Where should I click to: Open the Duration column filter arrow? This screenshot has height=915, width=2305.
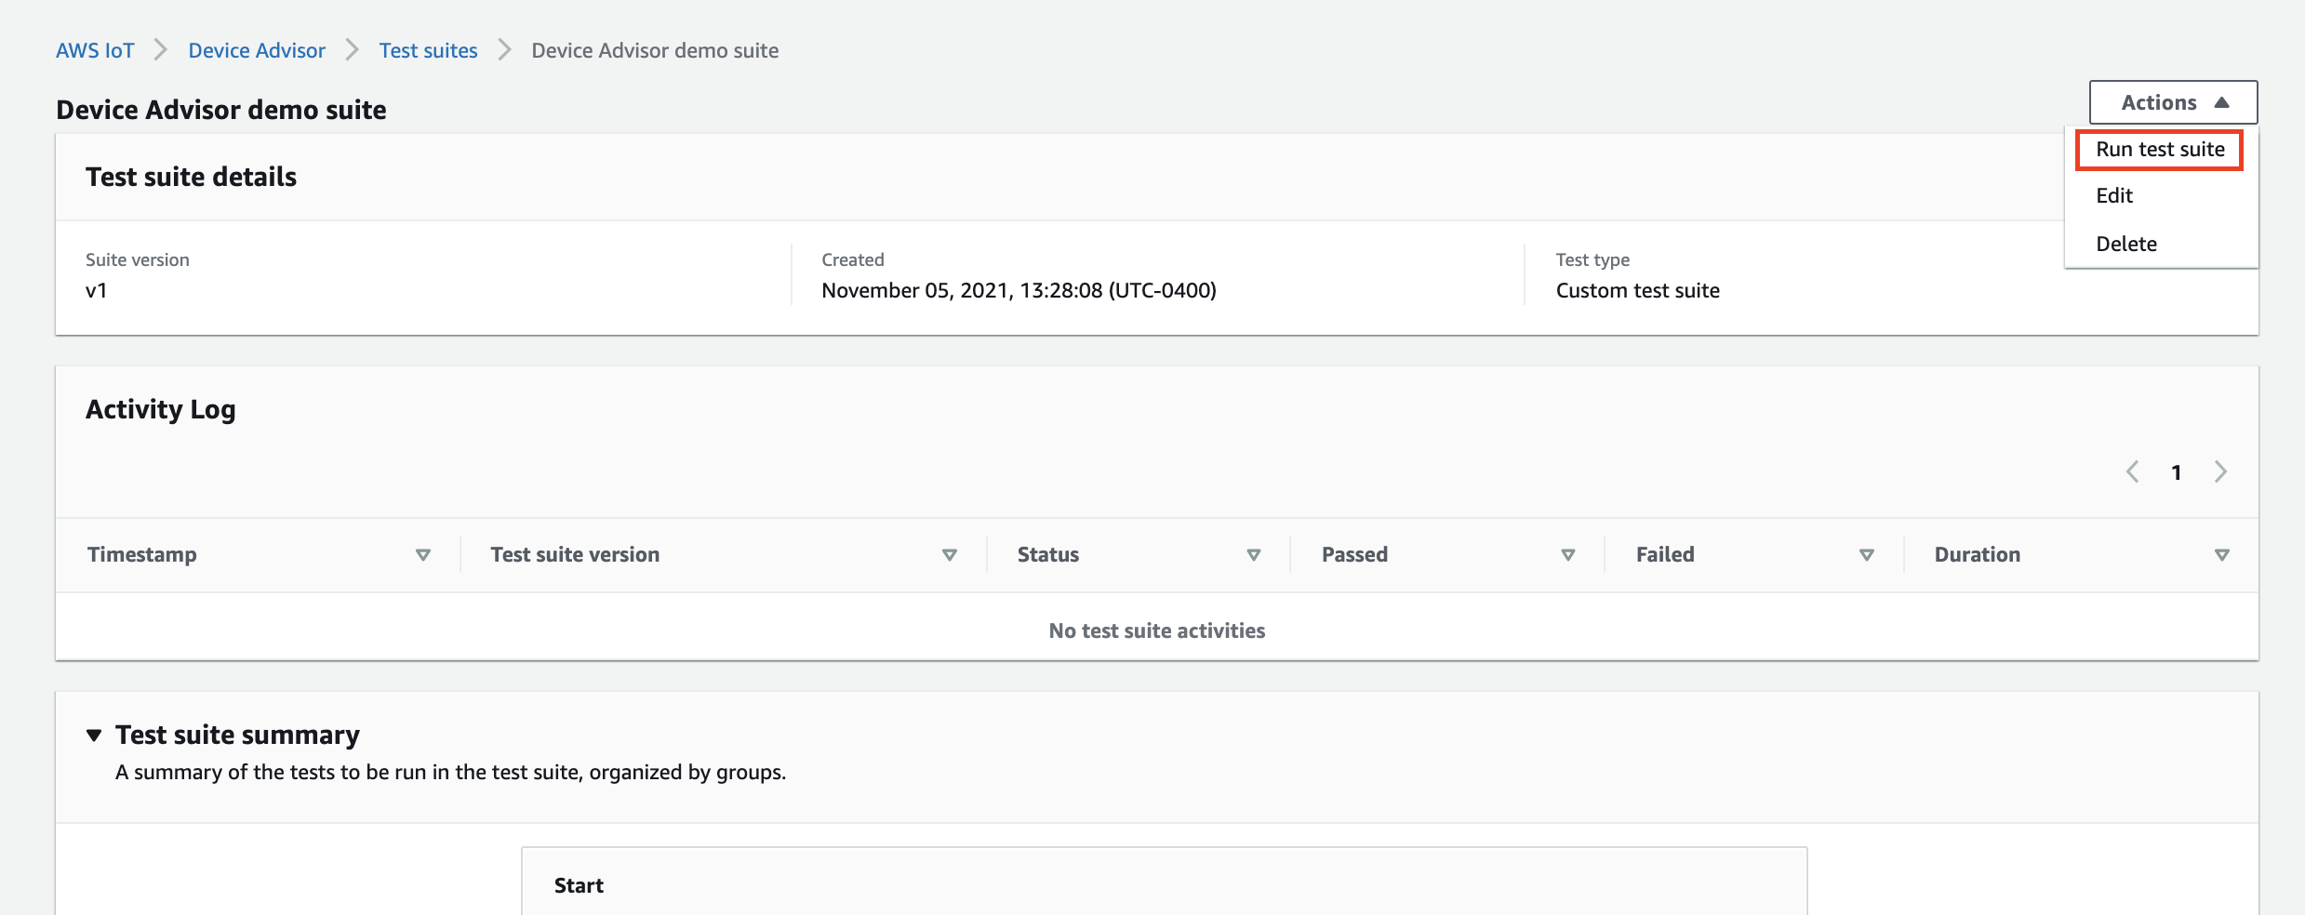pos(2222,554)
